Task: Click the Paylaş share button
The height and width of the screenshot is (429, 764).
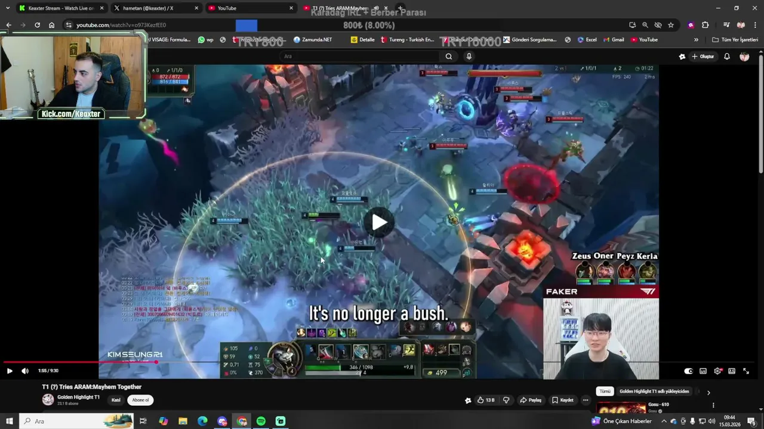Action: pyautogui.click(x=530, y=400)
